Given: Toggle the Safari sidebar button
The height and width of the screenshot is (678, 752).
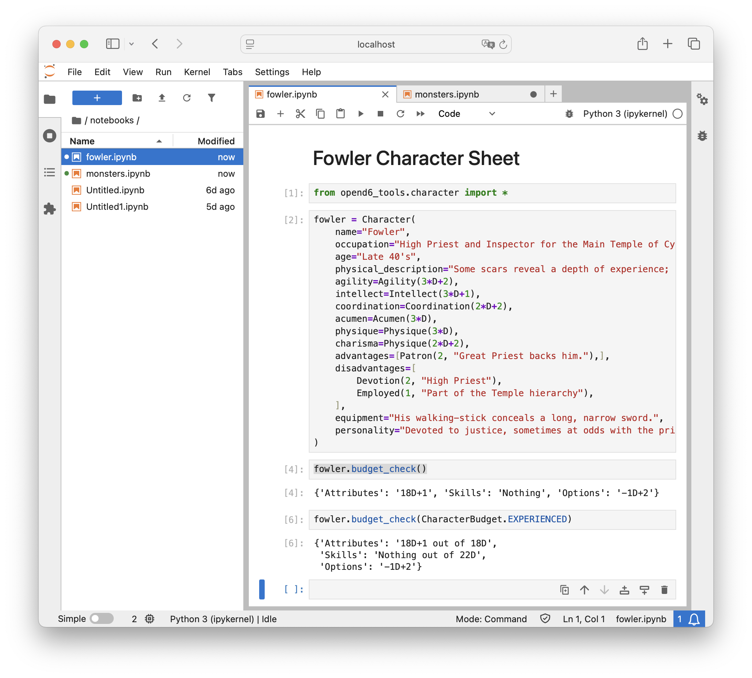Looking at the screenshot, I should (x=113, y=44).
